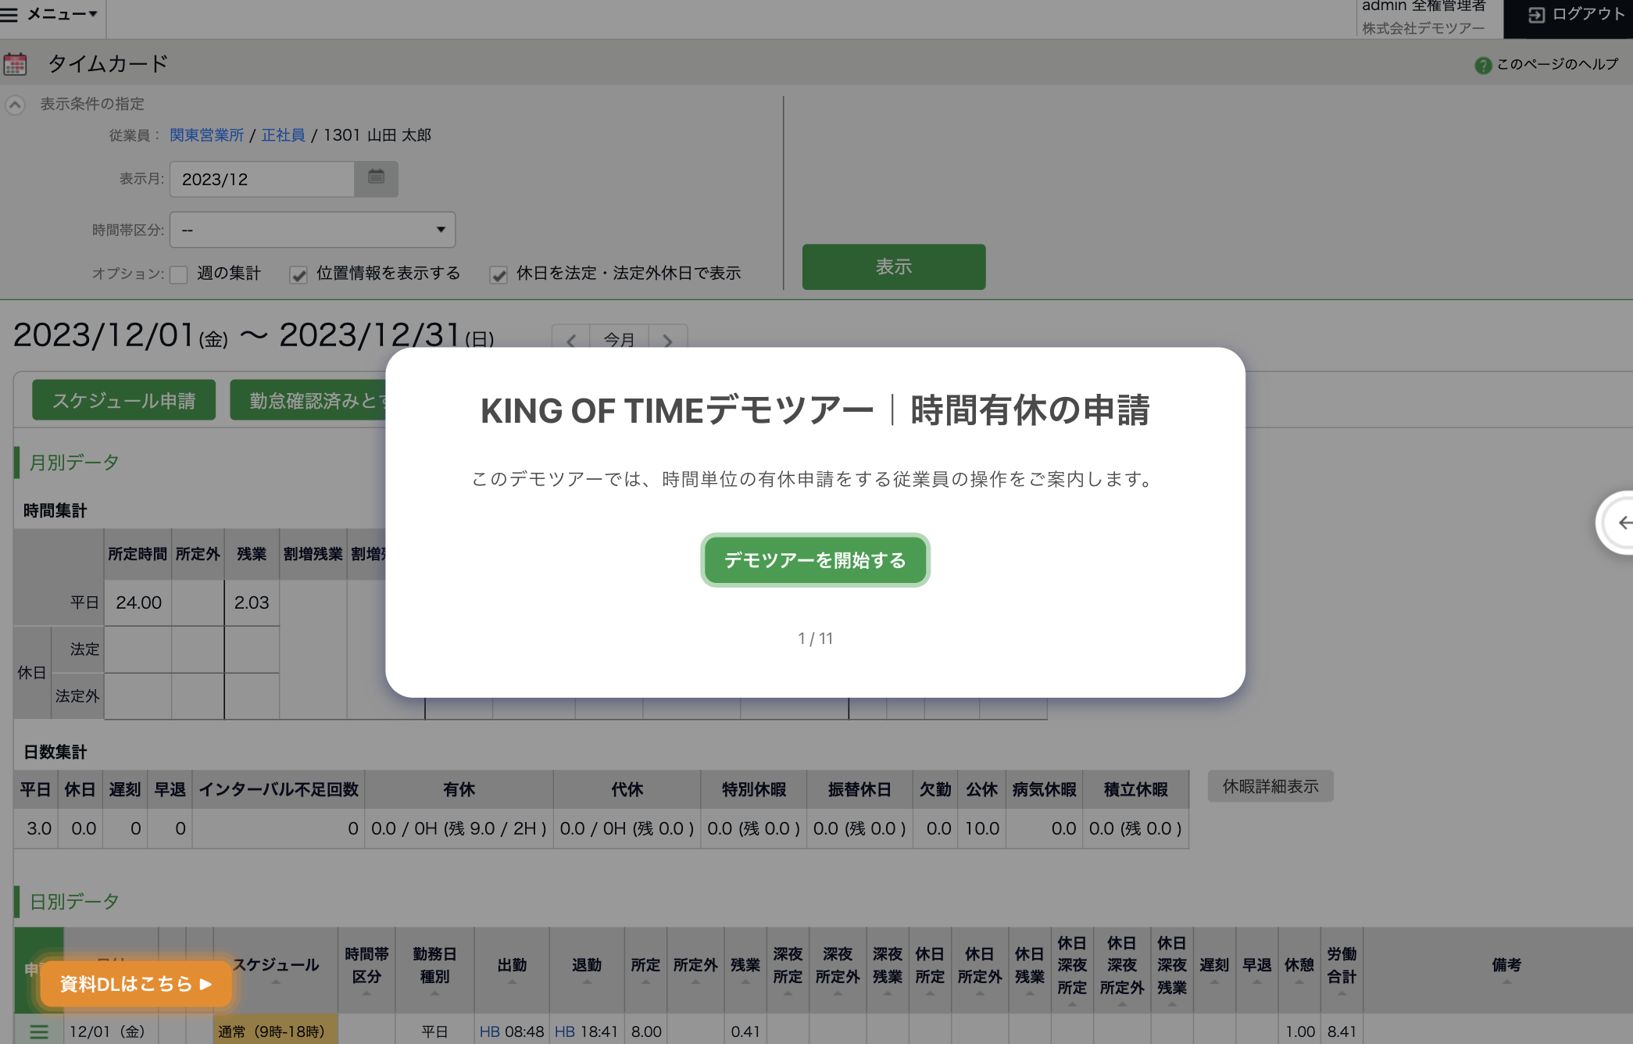1633x1044 pixels.
Task: Click the 24.00 所定時間 value
Action: pyautogui.click(x=138, y=602)
